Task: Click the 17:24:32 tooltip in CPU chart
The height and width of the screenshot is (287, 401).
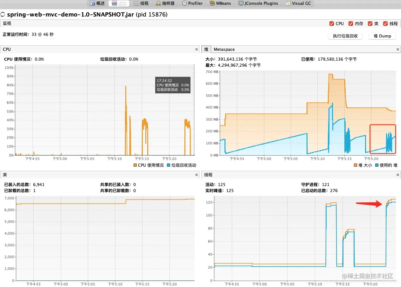Action: click(173, 85)
